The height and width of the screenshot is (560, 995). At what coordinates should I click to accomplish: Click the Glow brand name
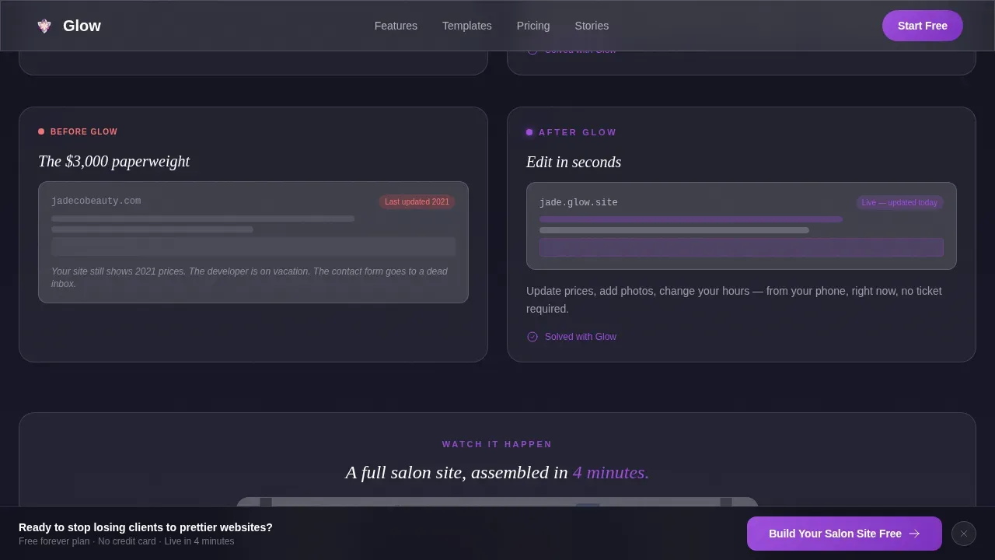(82, 26)
